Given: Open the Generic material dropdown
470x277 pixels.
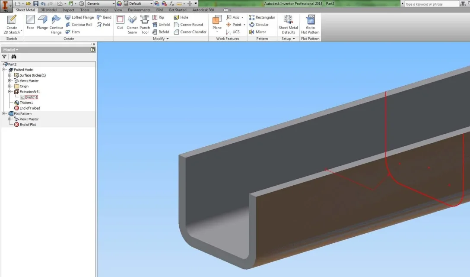Looking at the screenshot, I should 101,3.
